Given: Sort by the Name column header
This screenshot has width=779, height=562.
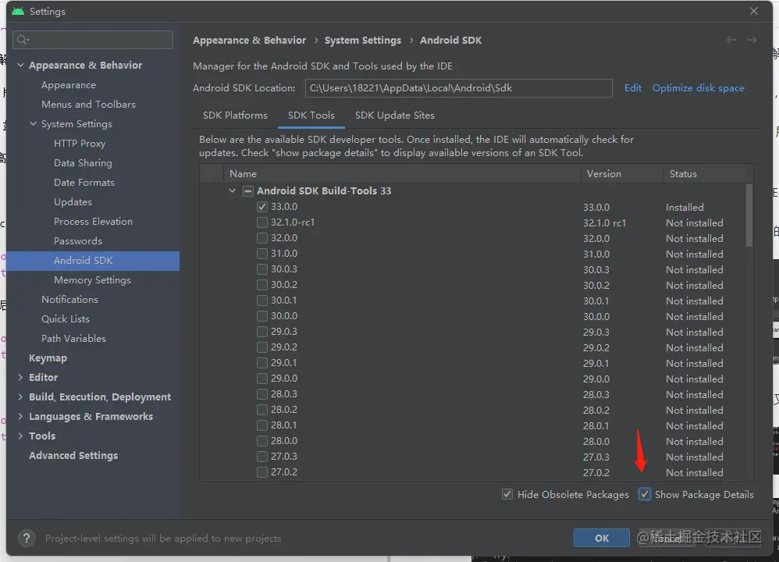Looking at the screenshot, I should (x=402, y=174).
